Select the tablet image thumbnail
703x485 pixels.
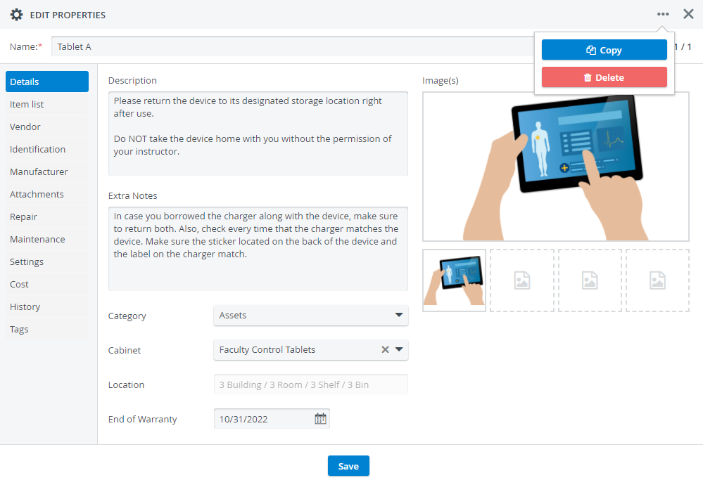454,280
